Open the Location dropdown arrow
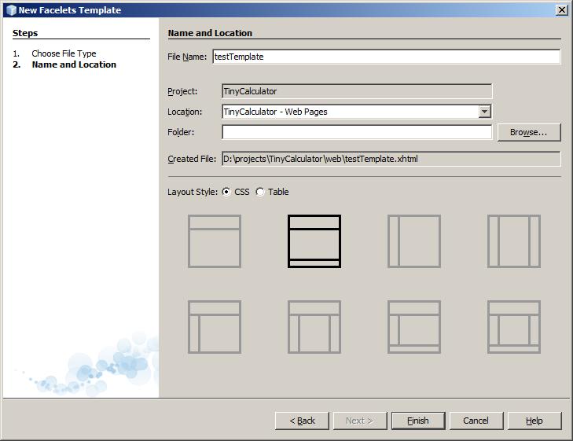 [485, 112]
